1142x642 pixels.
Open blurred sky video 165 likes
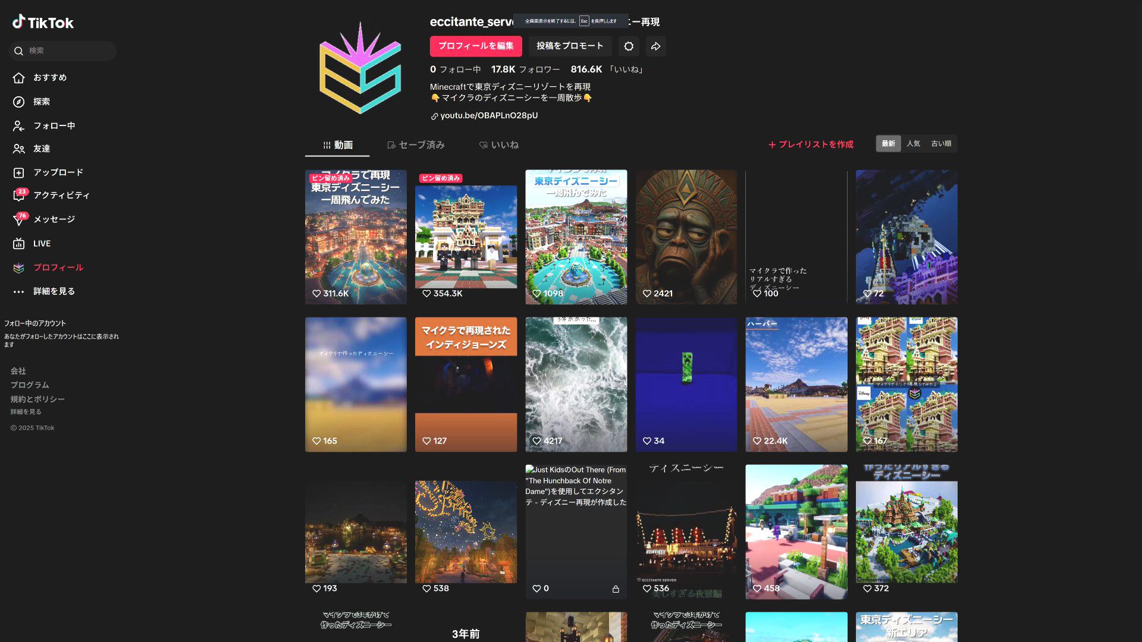(x=356, y=385)
